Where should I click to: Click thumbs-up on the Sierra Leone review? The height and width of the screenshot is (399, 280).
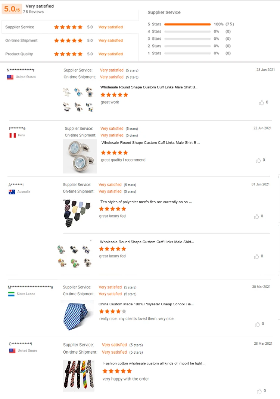coord(258,324)
